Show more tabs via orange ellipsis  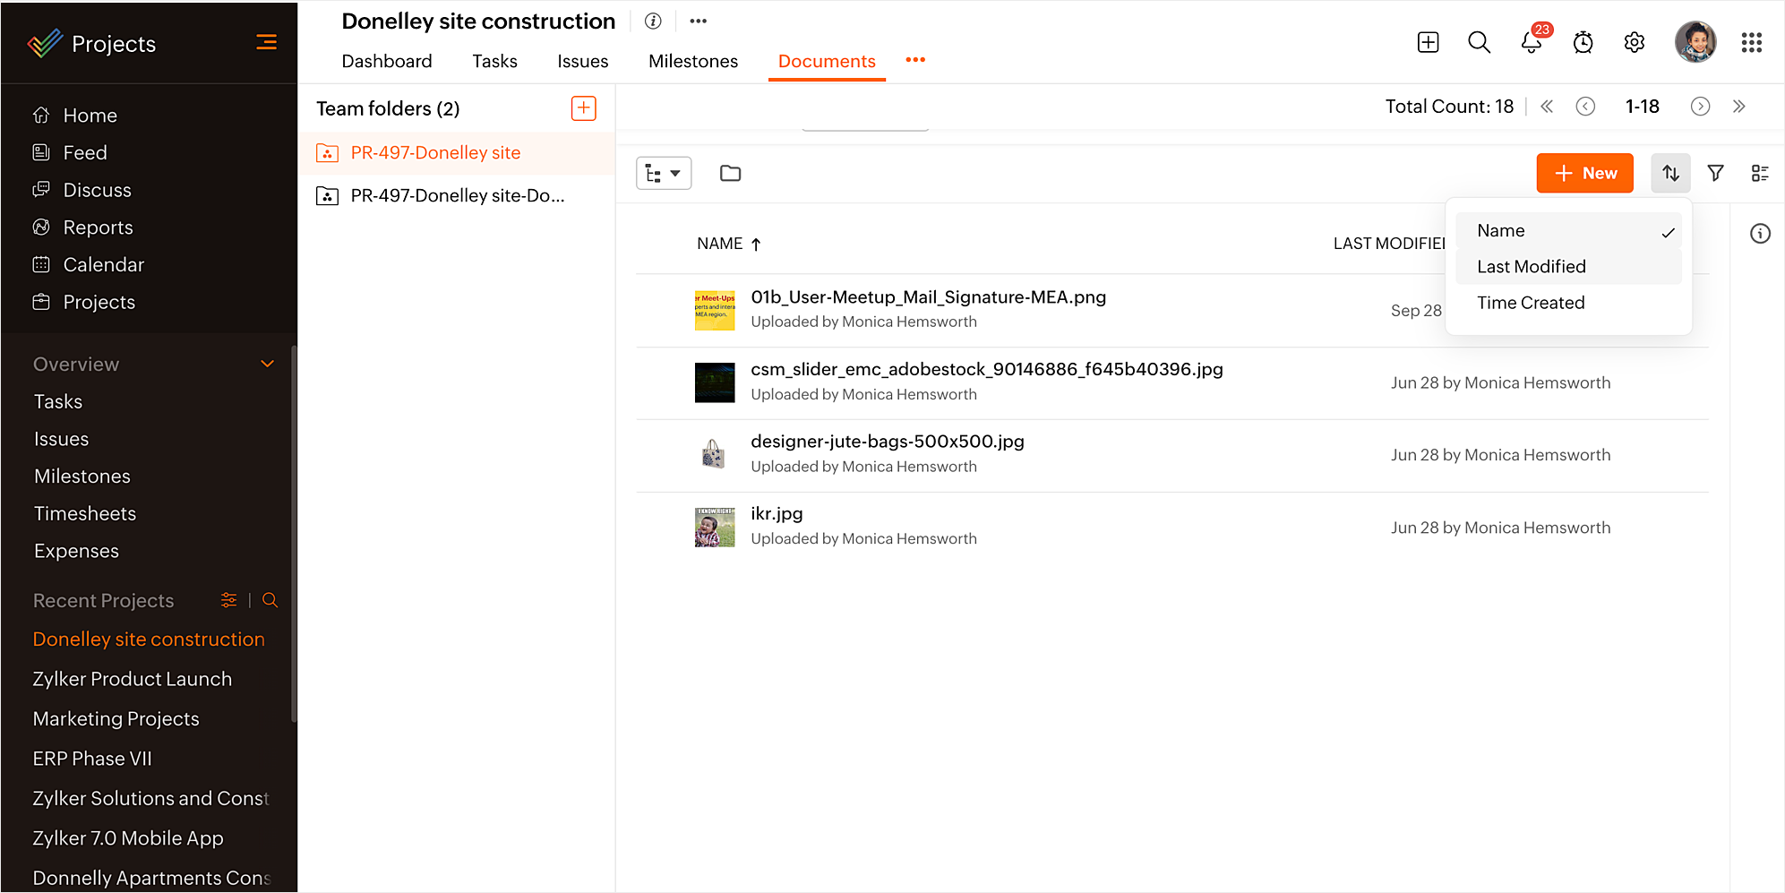(915, 60)
